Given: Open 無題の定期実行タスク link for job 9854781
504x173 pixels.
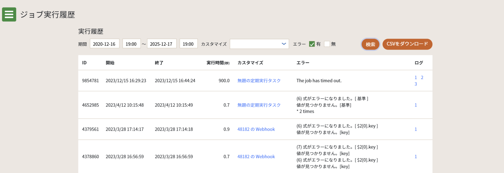Looking at the screenshot, I should (x=259, y=81).
